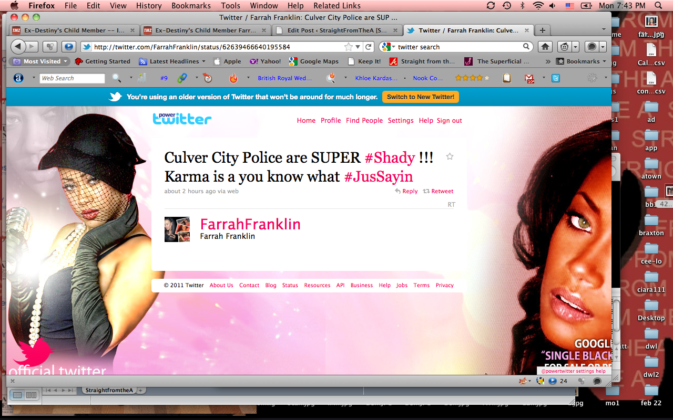This screenshot has width=673, height=420.
Task: Click the browser back arrow button
Action: (18, 47)
